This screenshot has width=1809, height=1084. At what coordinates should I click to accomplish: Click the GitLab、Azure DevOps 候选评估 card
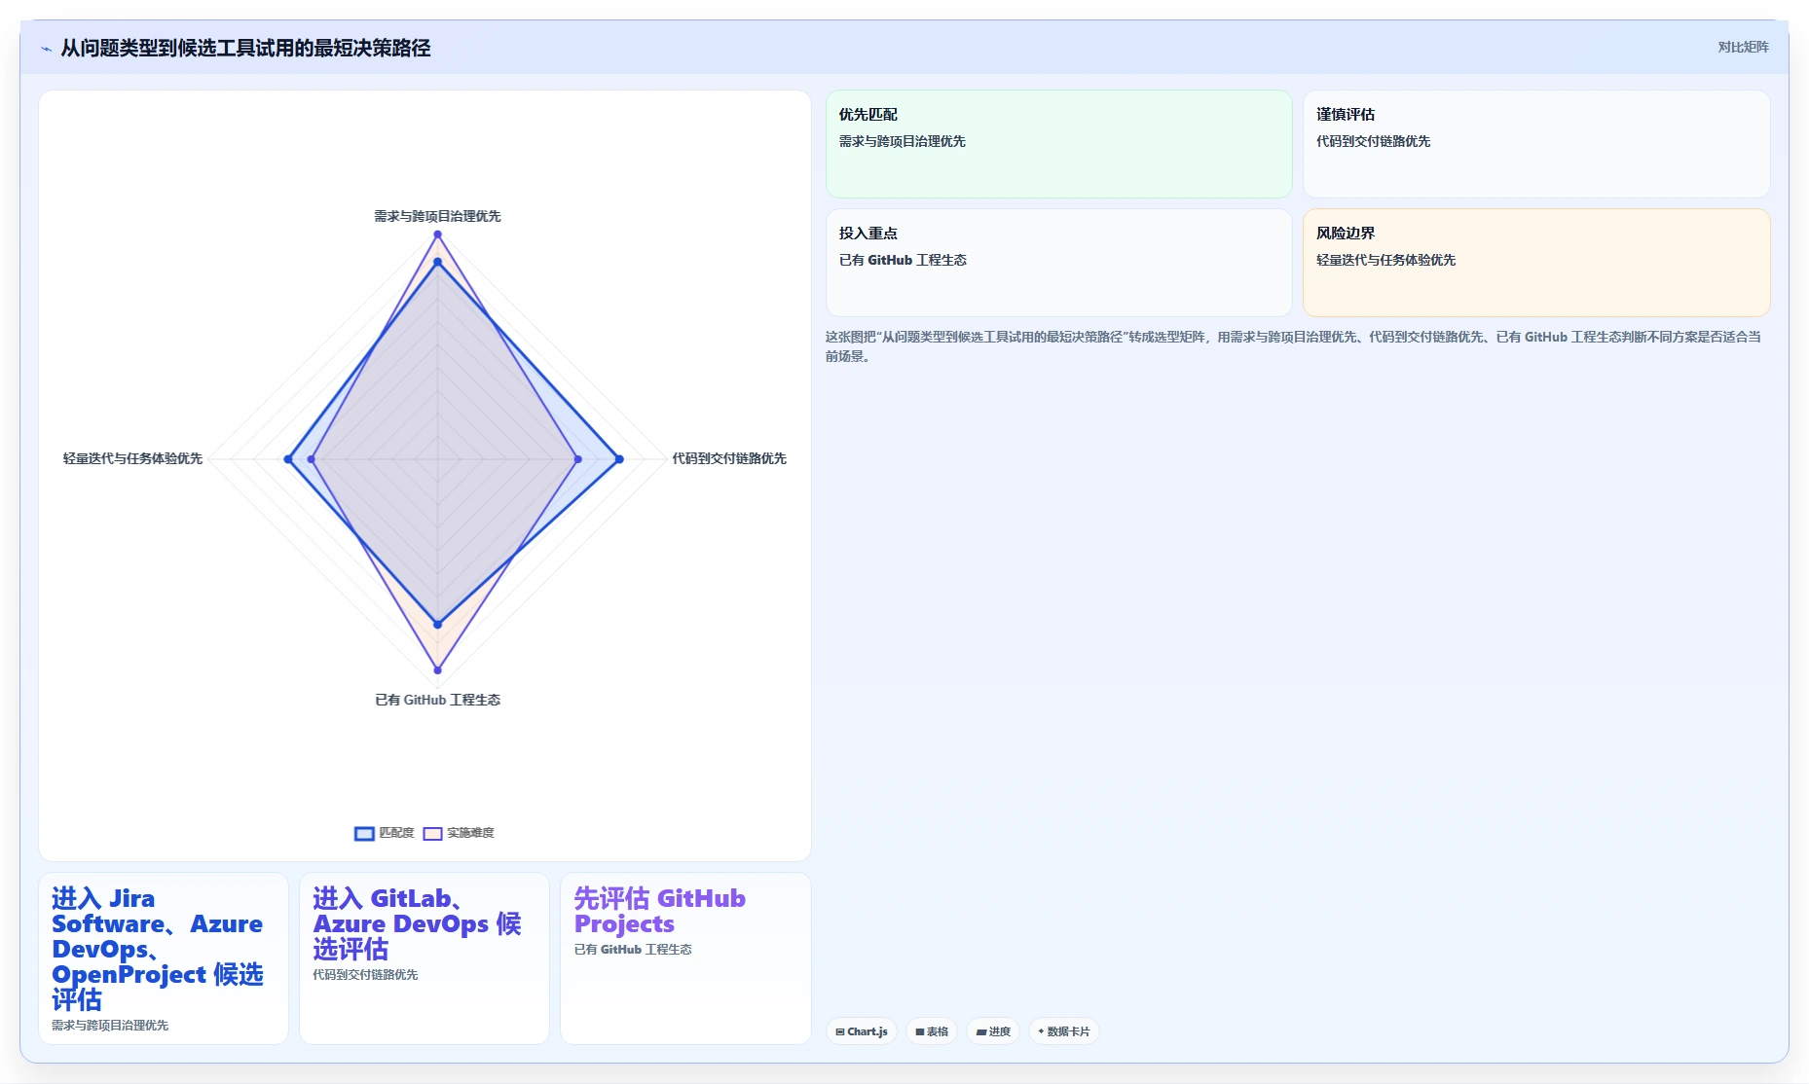pyautogui.click(x=425, y=958)
